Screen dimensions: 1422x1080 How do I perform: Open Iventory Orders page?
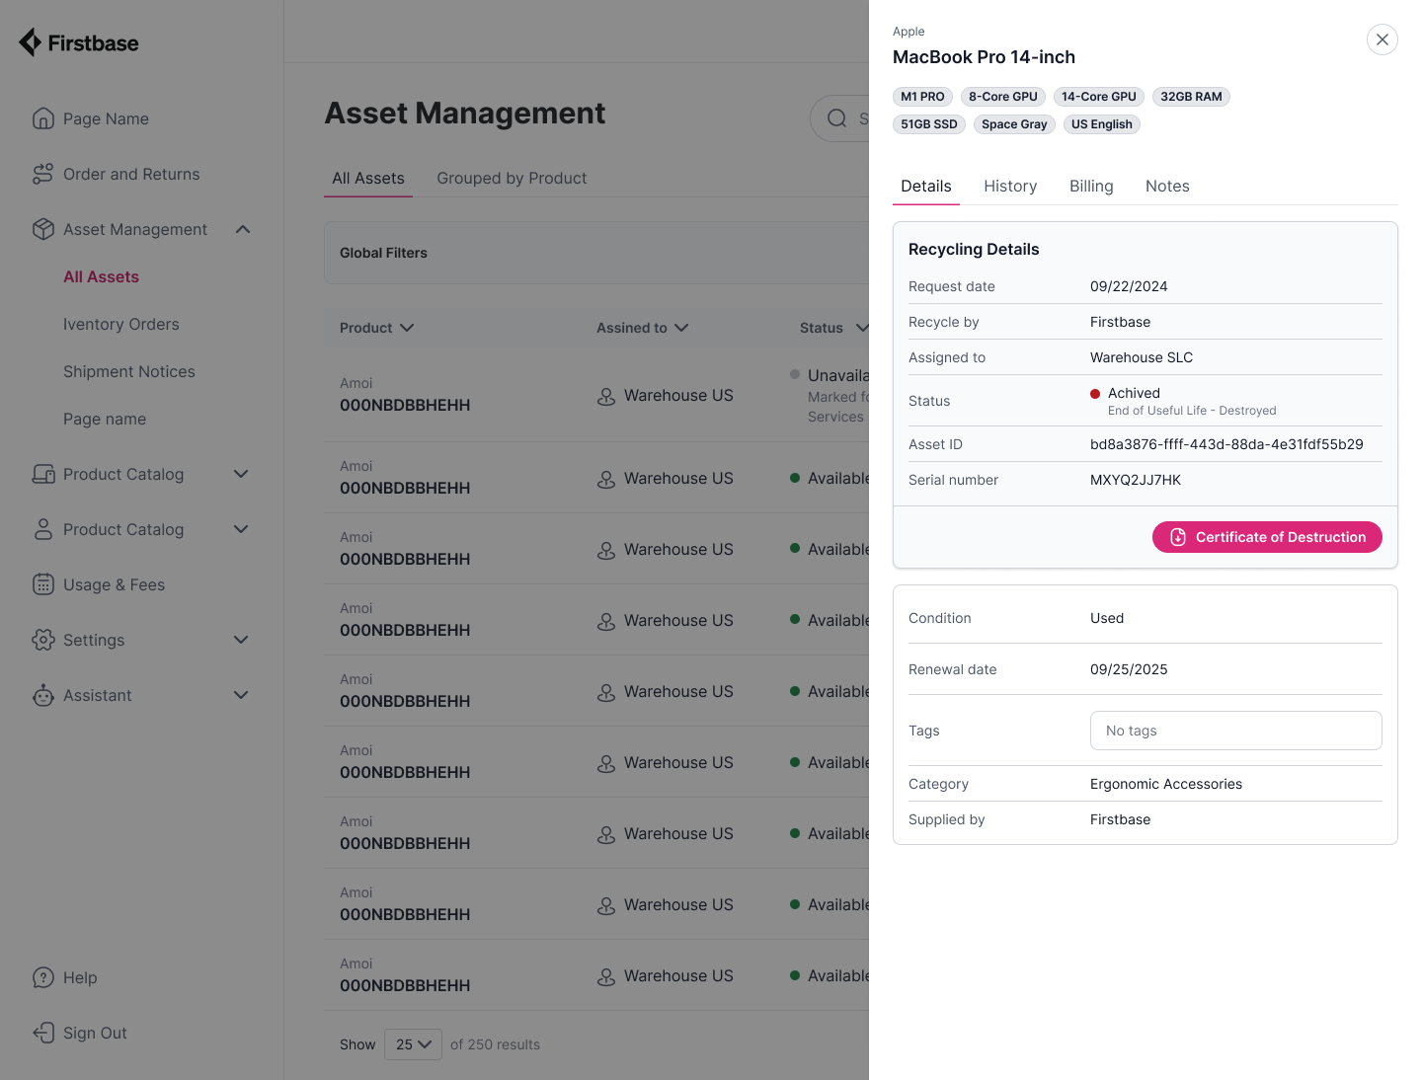[x=121, y=324]
